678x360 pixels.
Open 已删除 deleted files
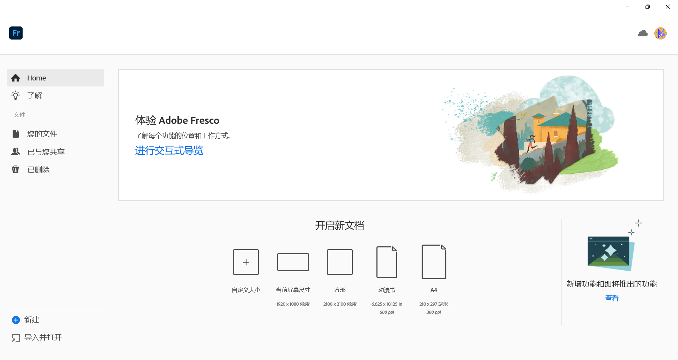[x=55, y=169]
